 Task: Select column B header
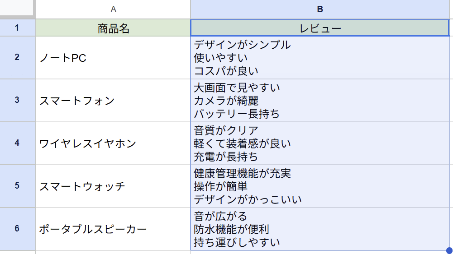coord(320,9)
